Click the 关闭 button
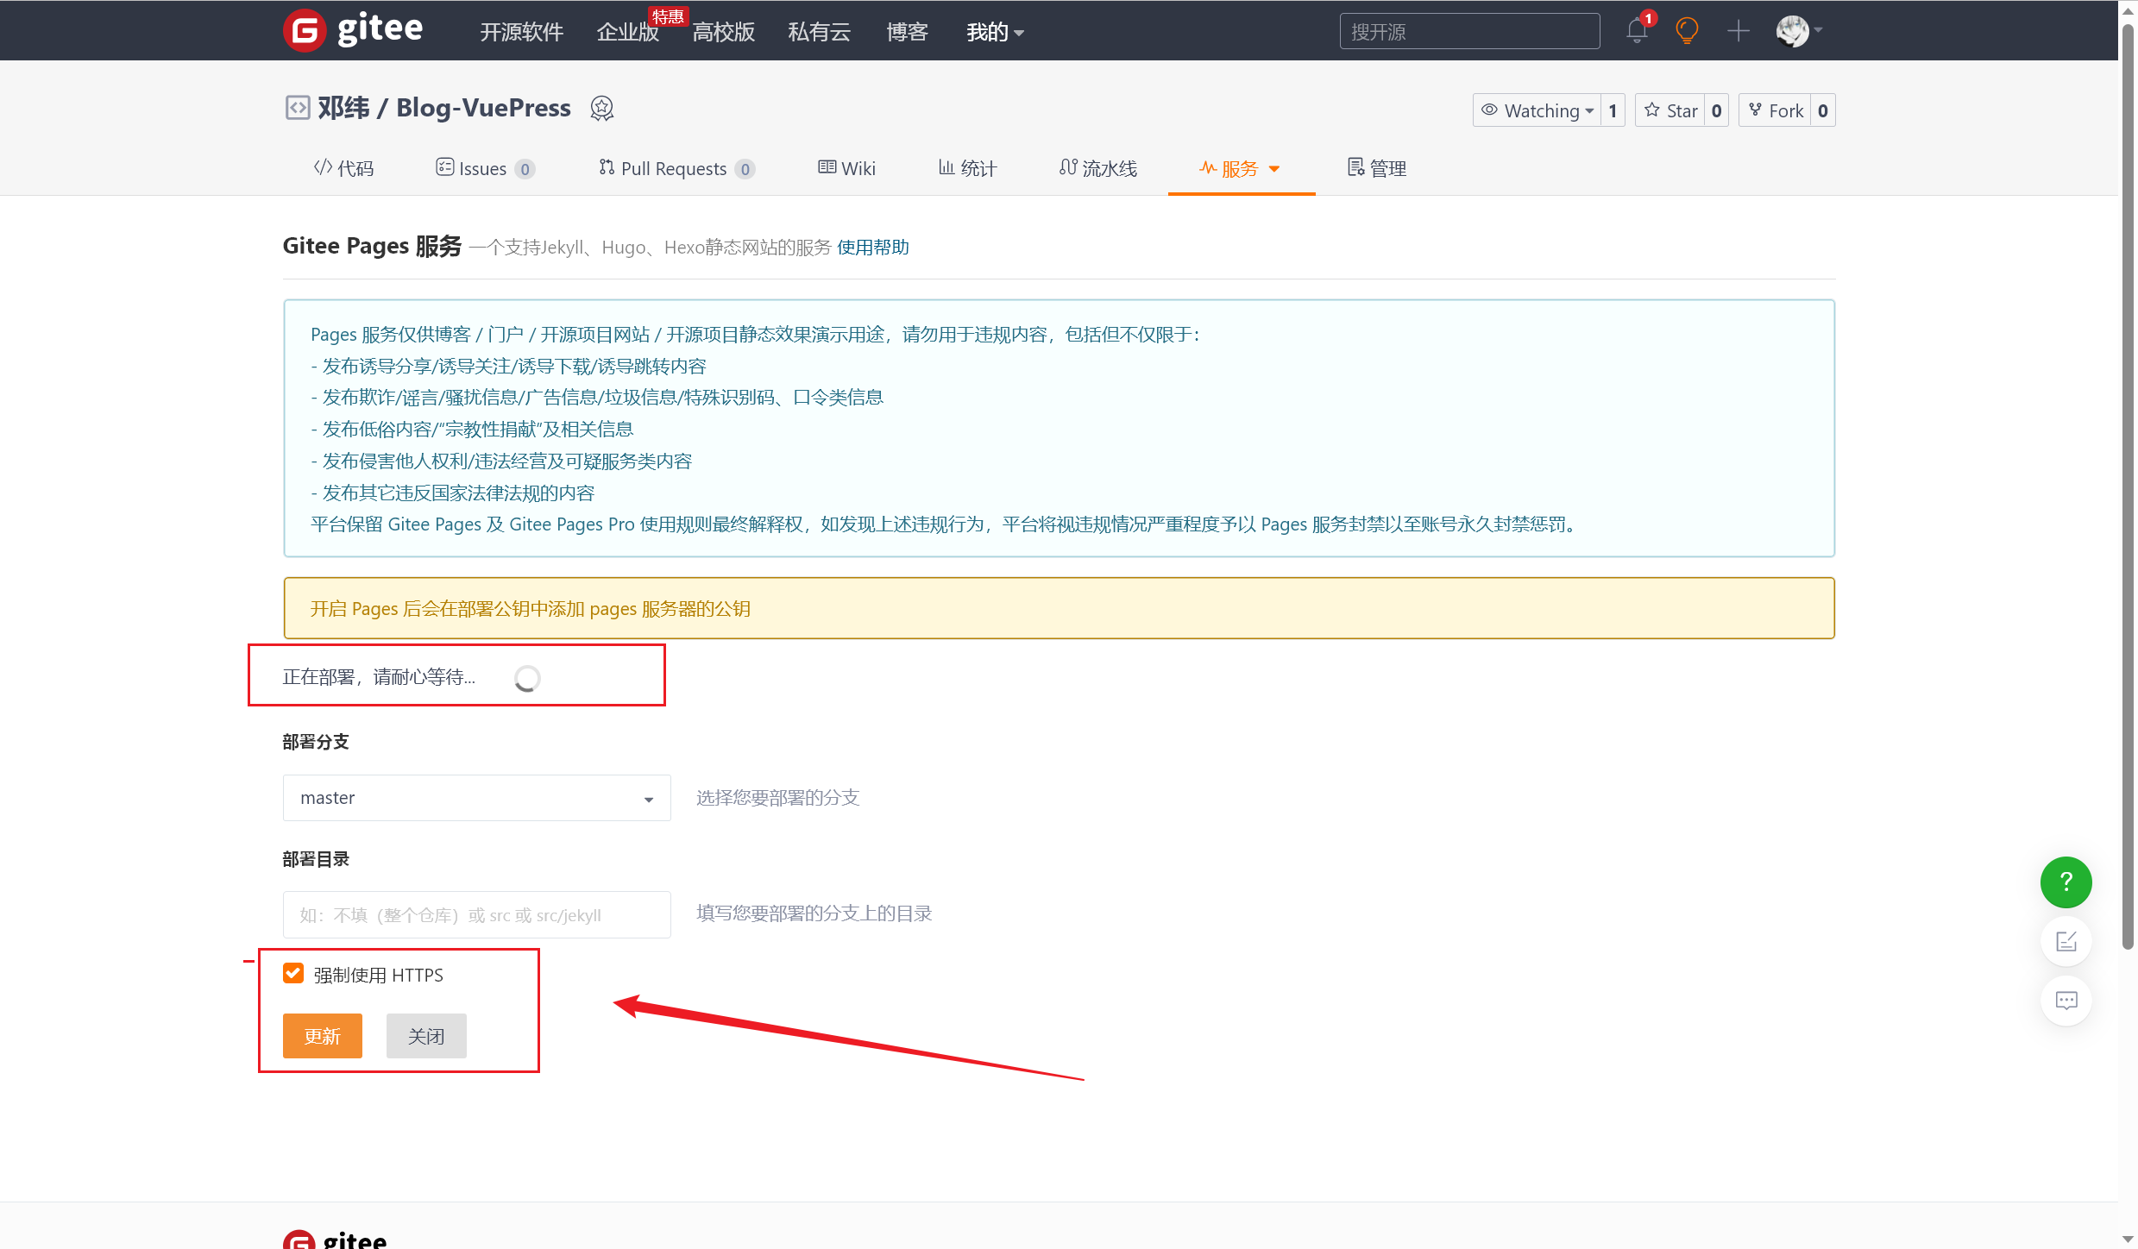 click(x=426, y=1035)
